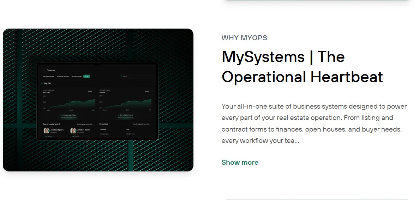419x200 pixels.
Task: Expand Agent Leaderboard sort-by dropdown in mockup
Action: click(x=85, y=124)
